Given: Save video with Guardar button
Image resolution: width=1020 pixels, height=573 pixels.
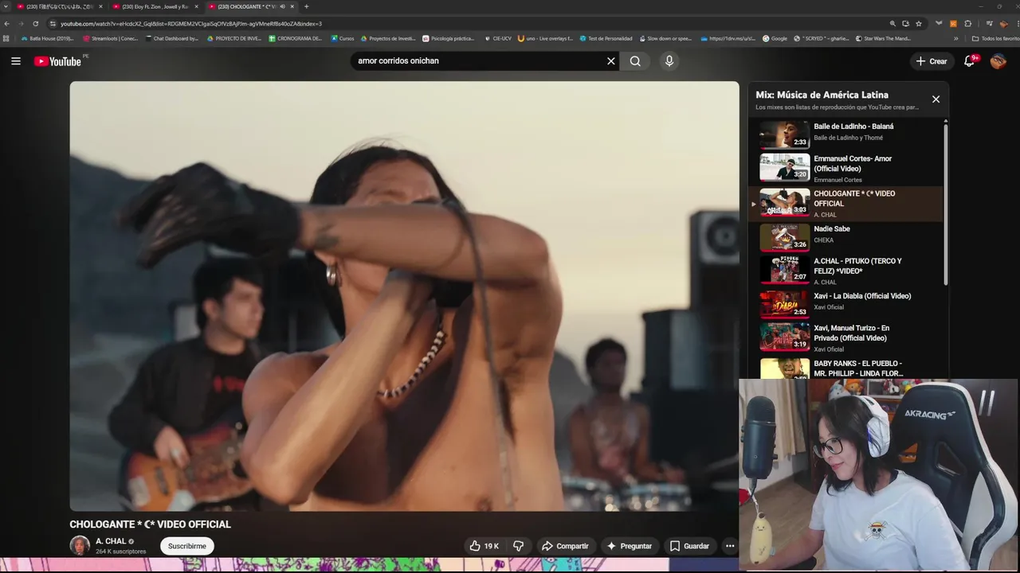Looking at the screenshot, I should 689,546.
